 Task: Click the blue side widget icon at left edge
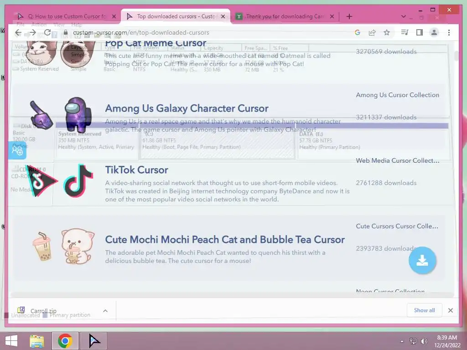click(x=17, y=150)
